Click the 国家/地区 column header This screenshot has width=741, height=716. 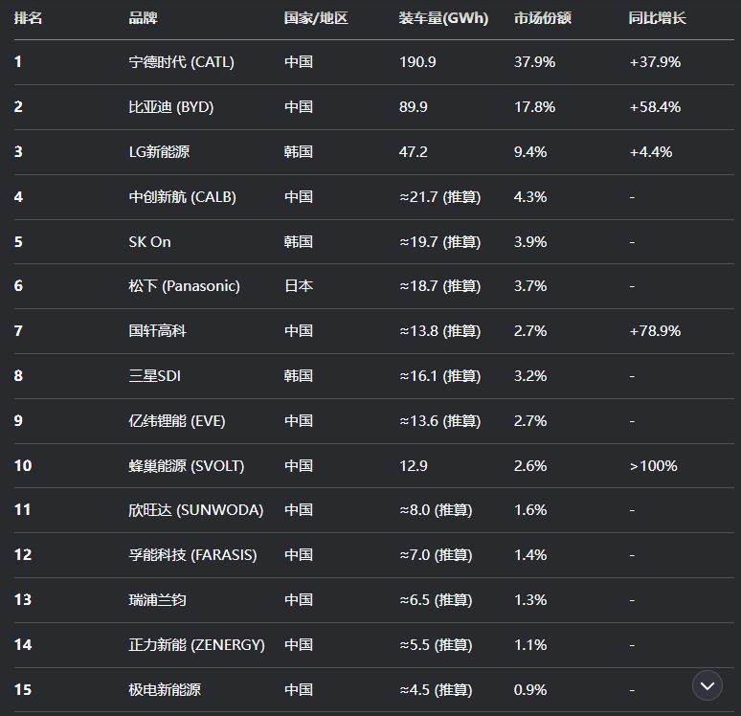(316, 18)
